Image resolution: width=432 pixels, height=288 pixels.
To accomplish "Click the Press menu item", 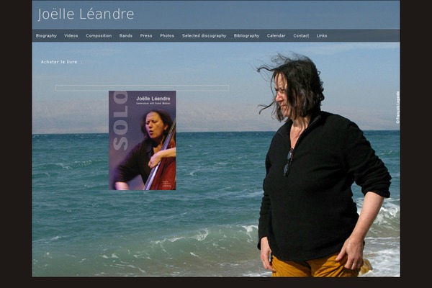I will [146, 35].
